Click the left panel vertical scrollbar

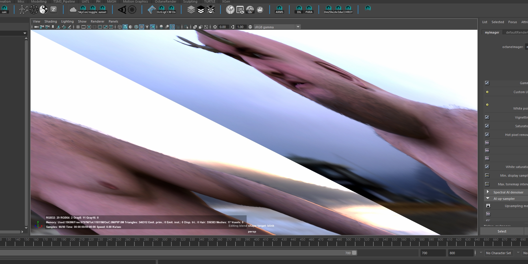(26, 132)
